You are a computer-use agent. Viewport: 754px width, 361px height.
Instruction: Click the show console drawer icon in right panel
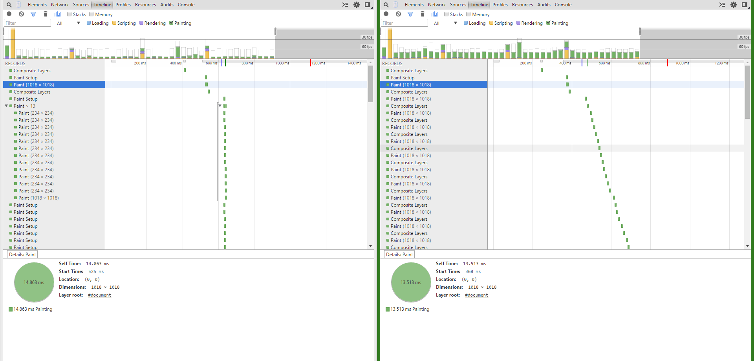tap(722, 5)
